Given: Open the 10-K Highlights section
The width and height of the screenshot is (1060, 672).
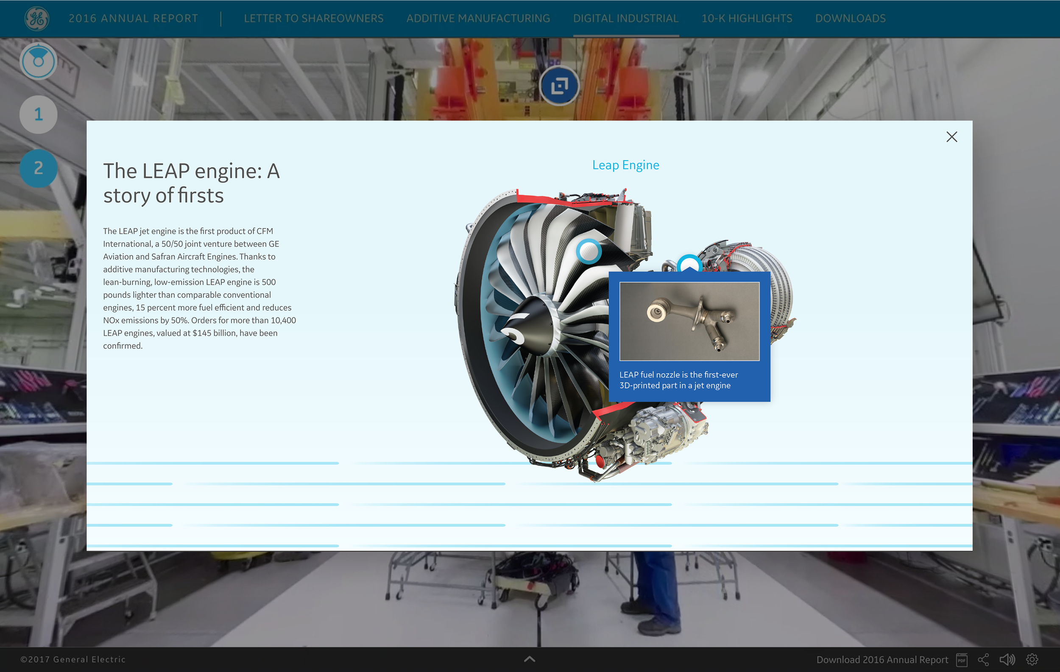Looking at the screenshot, I should click(x=747, y=19).
